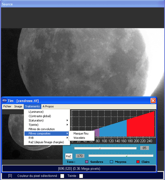Click the purple Sombres color swatch
165x180 pixels.
(x=87, y=162)
